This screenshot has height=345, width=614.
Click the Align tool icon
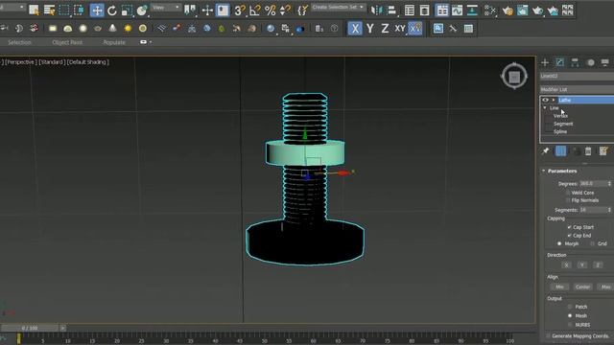[x=391, y=11]
